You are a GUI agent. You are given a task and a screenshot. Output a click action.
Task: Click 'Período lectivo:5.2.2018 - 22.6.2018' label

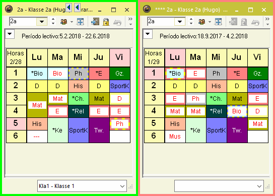pos(65,36)
